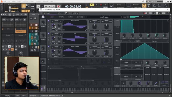The width and height of the screenshot is (172, 97).
Task: Go to next preset after Init Preset
Action: coord(122,17)
